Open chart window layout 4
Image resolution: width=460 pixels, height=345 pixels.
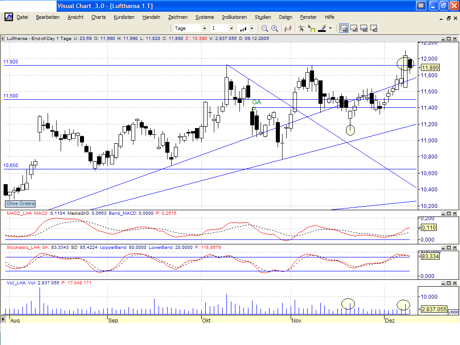coord(373,28)
